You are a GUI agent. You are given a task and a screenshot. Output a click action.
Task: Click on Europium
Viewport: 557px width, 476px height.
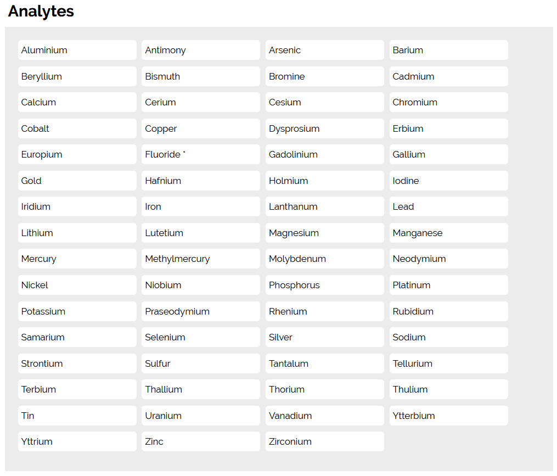(x=77, y=155)
